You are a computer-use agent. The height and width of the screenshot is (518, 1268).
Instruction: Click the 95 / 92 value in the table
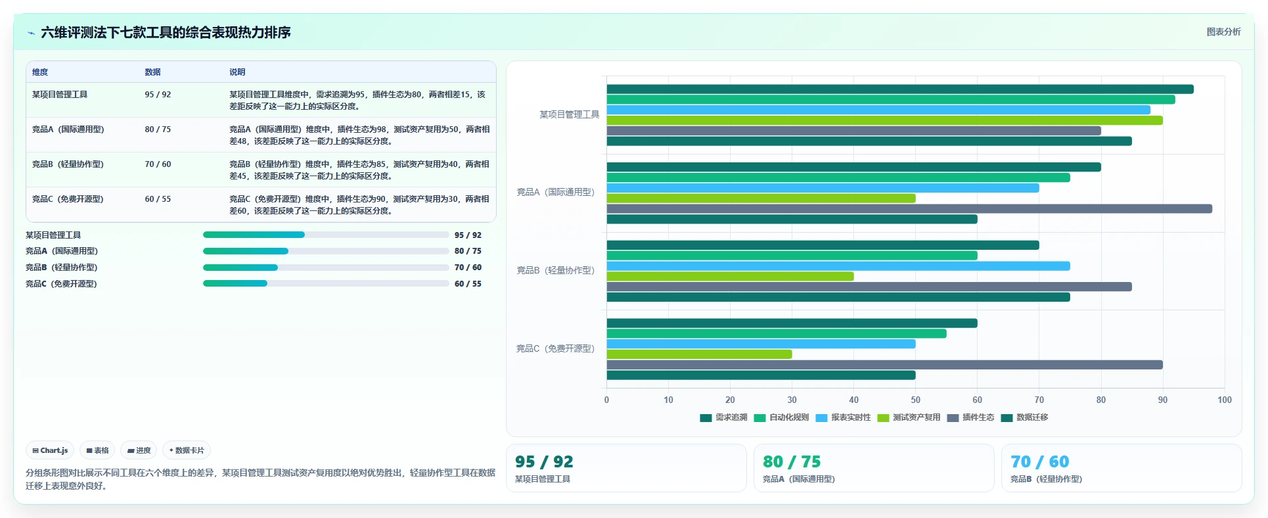158,95
